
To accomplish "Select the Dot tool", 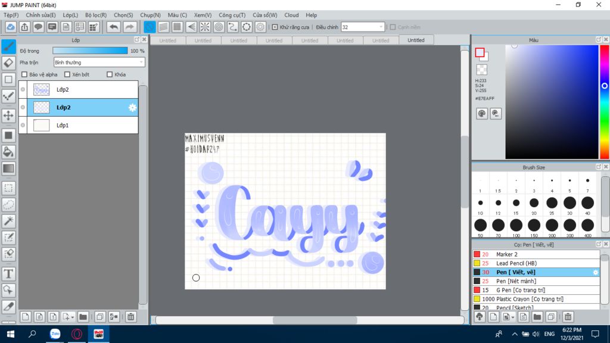I will (8, 79).
